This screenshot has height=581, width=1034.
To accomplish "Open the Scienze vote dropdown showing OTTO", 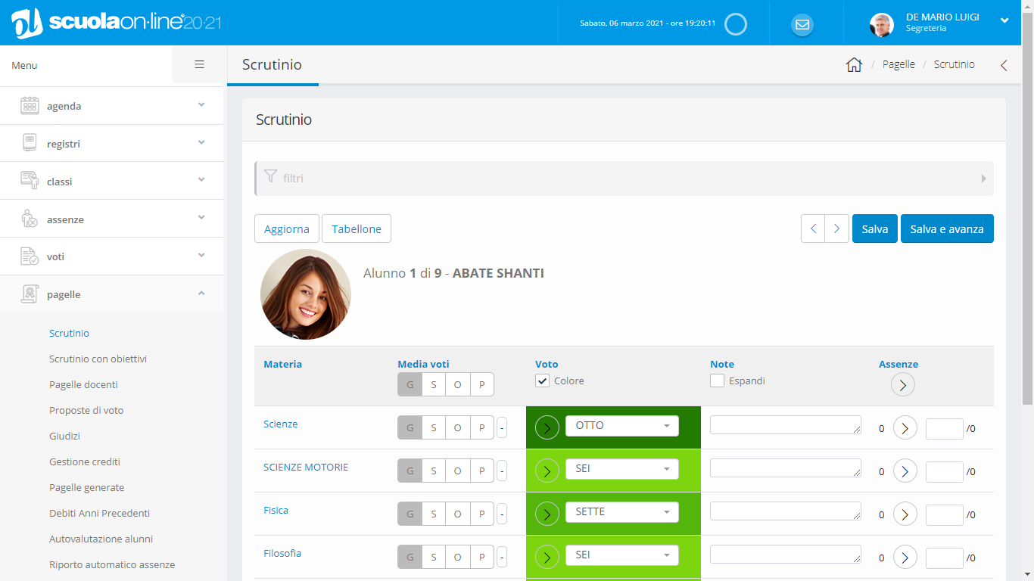I will pos(621,426).
